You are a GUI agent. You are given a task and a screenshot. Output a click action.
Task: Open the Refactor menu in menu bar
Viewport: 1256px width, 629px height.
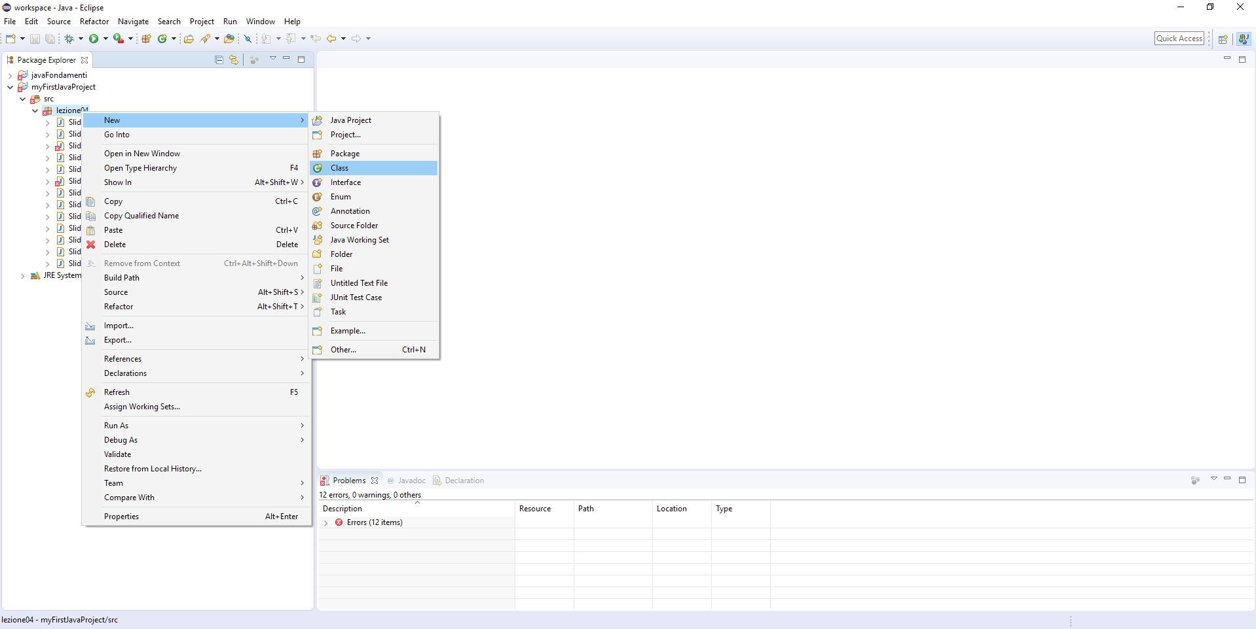coord(94,22)
